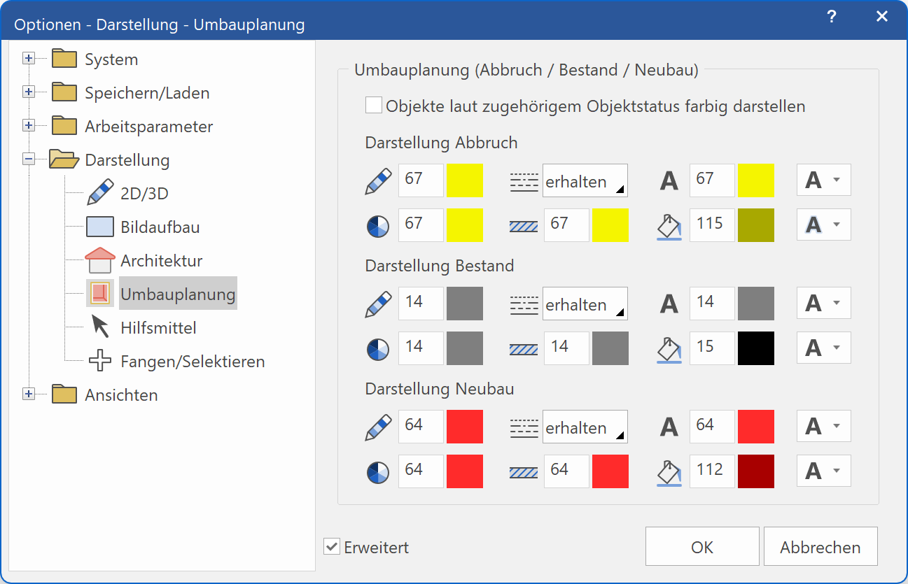Viewport: 908px width, 584px height.
Task: Click the hatch pattern icon for Darstellung Neubau
Action: click(x=524, y=471)
